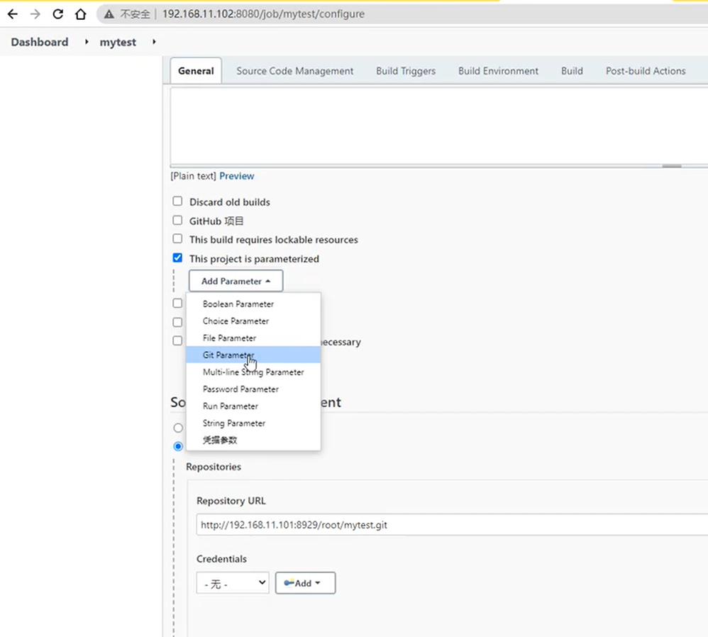Expand the arrow after Dashboard breadcrumb
This screenshot has width=708, height=637.
click(87, 42)
